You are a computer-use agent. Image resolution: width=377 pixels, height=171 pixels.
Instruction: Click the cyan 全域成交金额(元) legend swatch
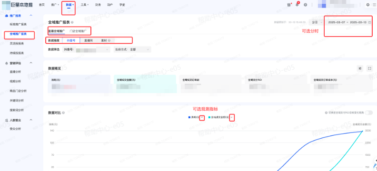click(x=209, y=117)
